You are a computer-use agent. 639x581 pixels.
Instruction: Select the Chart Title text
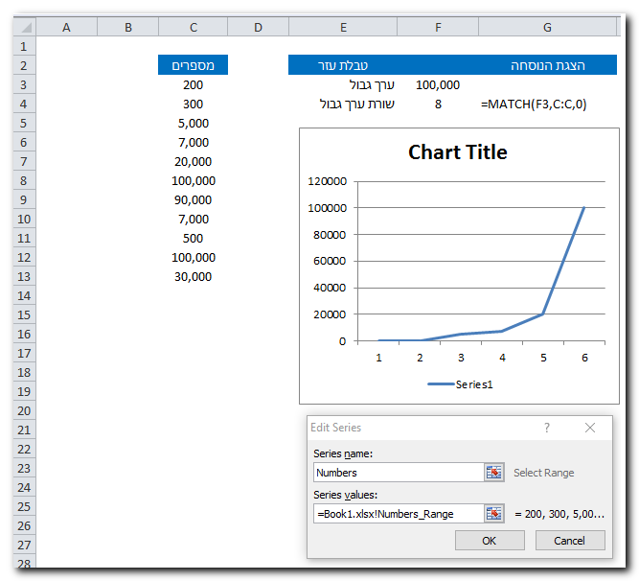click(457, 152)
